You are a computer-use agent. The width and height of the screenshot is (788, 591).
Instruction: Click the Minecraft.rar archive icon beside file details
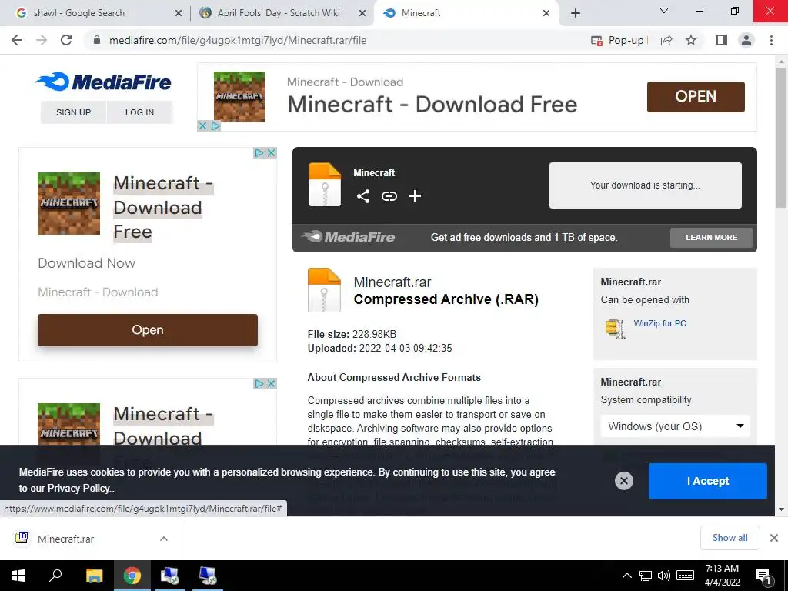coord(324,290)
